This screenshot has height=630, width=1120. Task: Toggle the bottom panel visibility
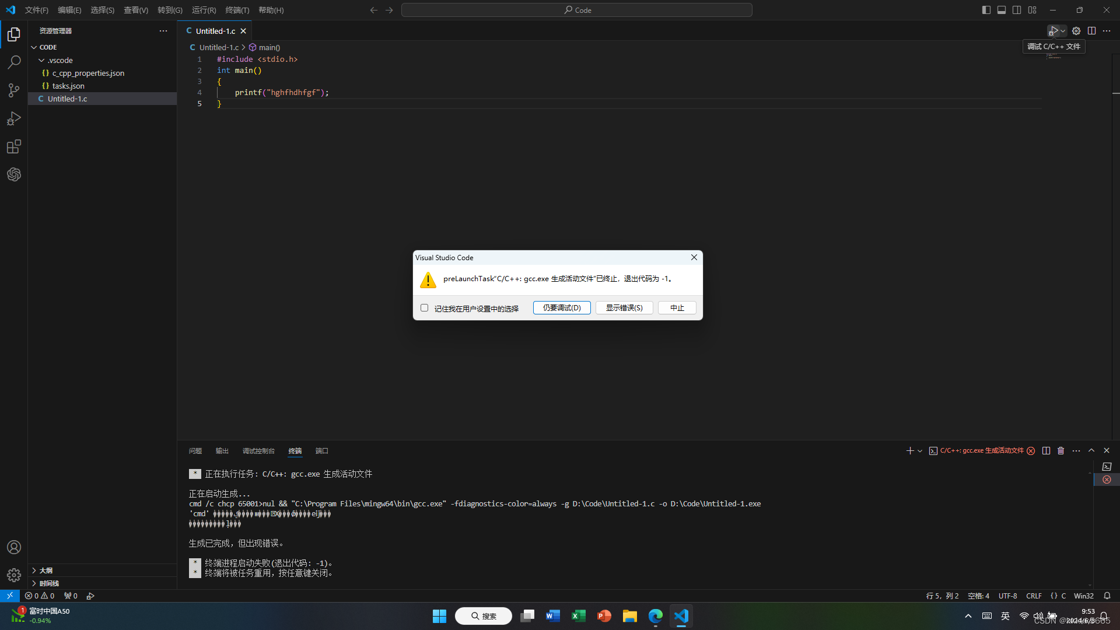(x=1001, y=10)
